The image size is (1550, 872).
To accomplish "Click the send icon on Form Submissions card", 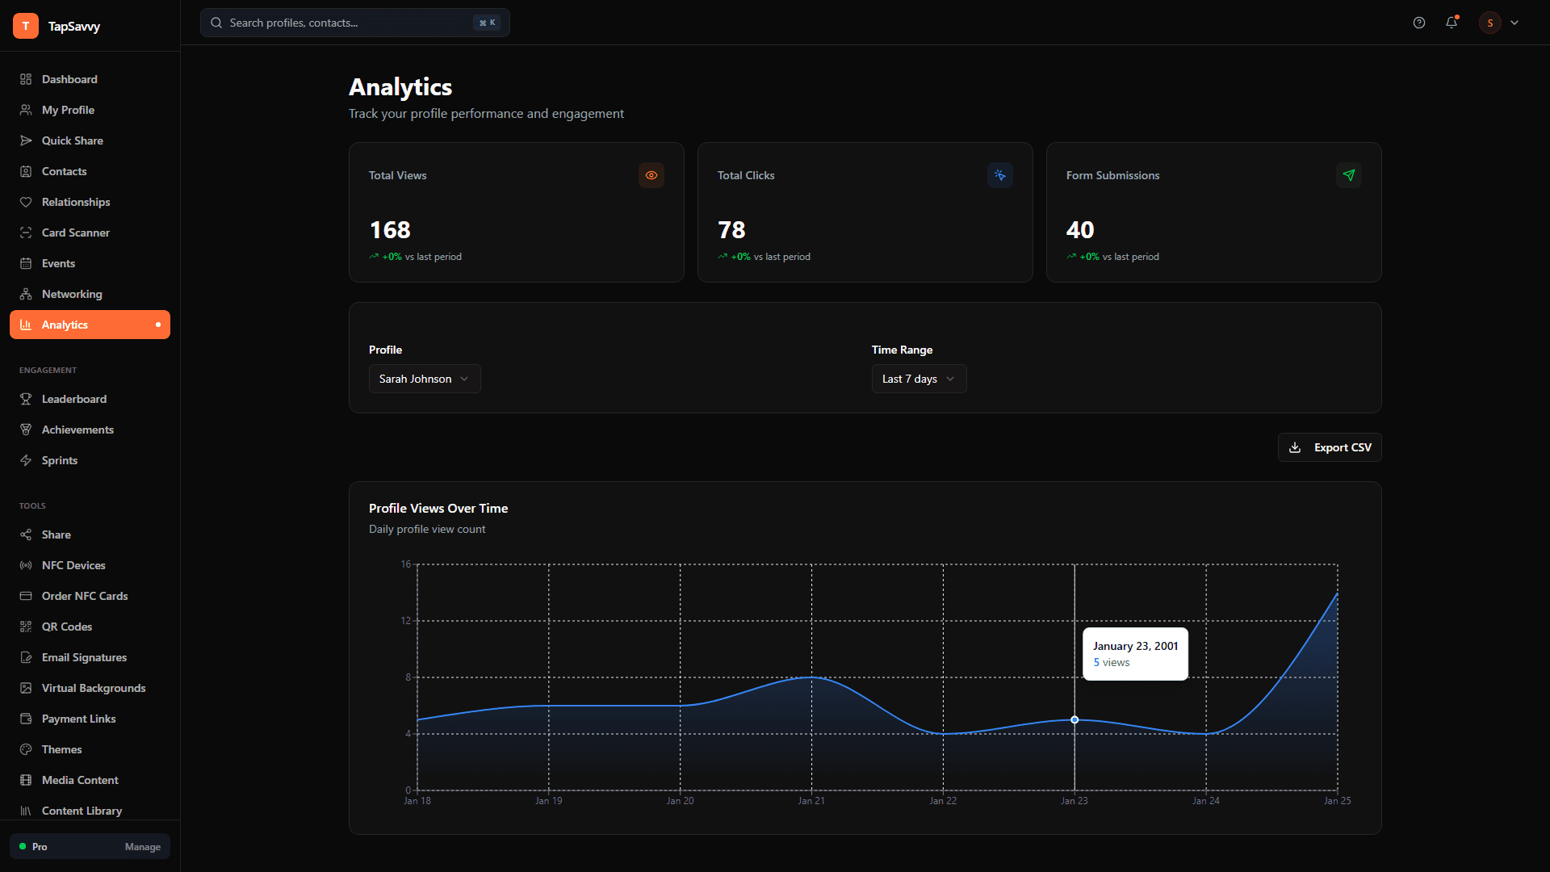I will tap(1349, 175).
